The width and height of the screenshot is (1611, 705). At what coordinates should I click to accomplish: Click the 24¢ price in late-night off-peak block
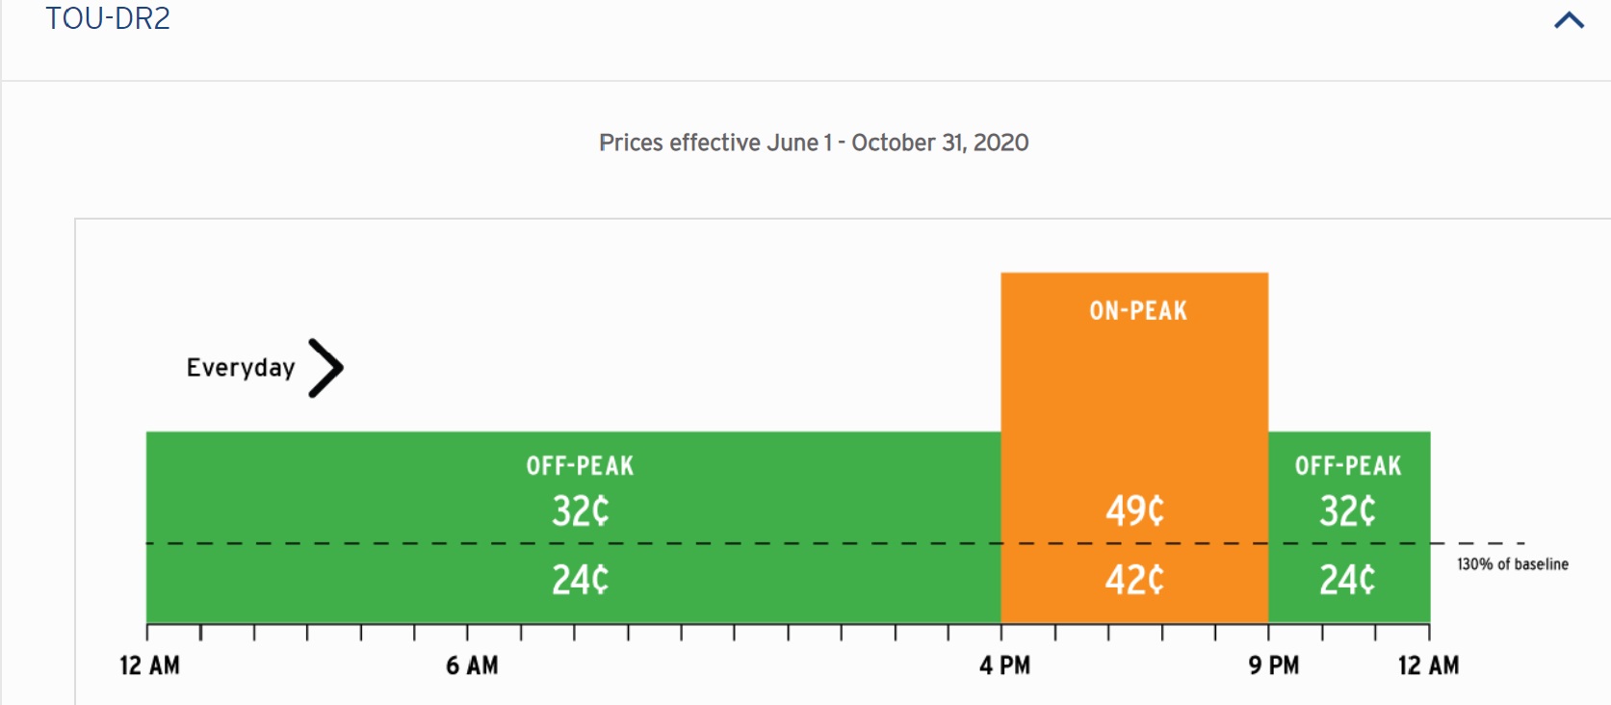(x=1348, y=580)
